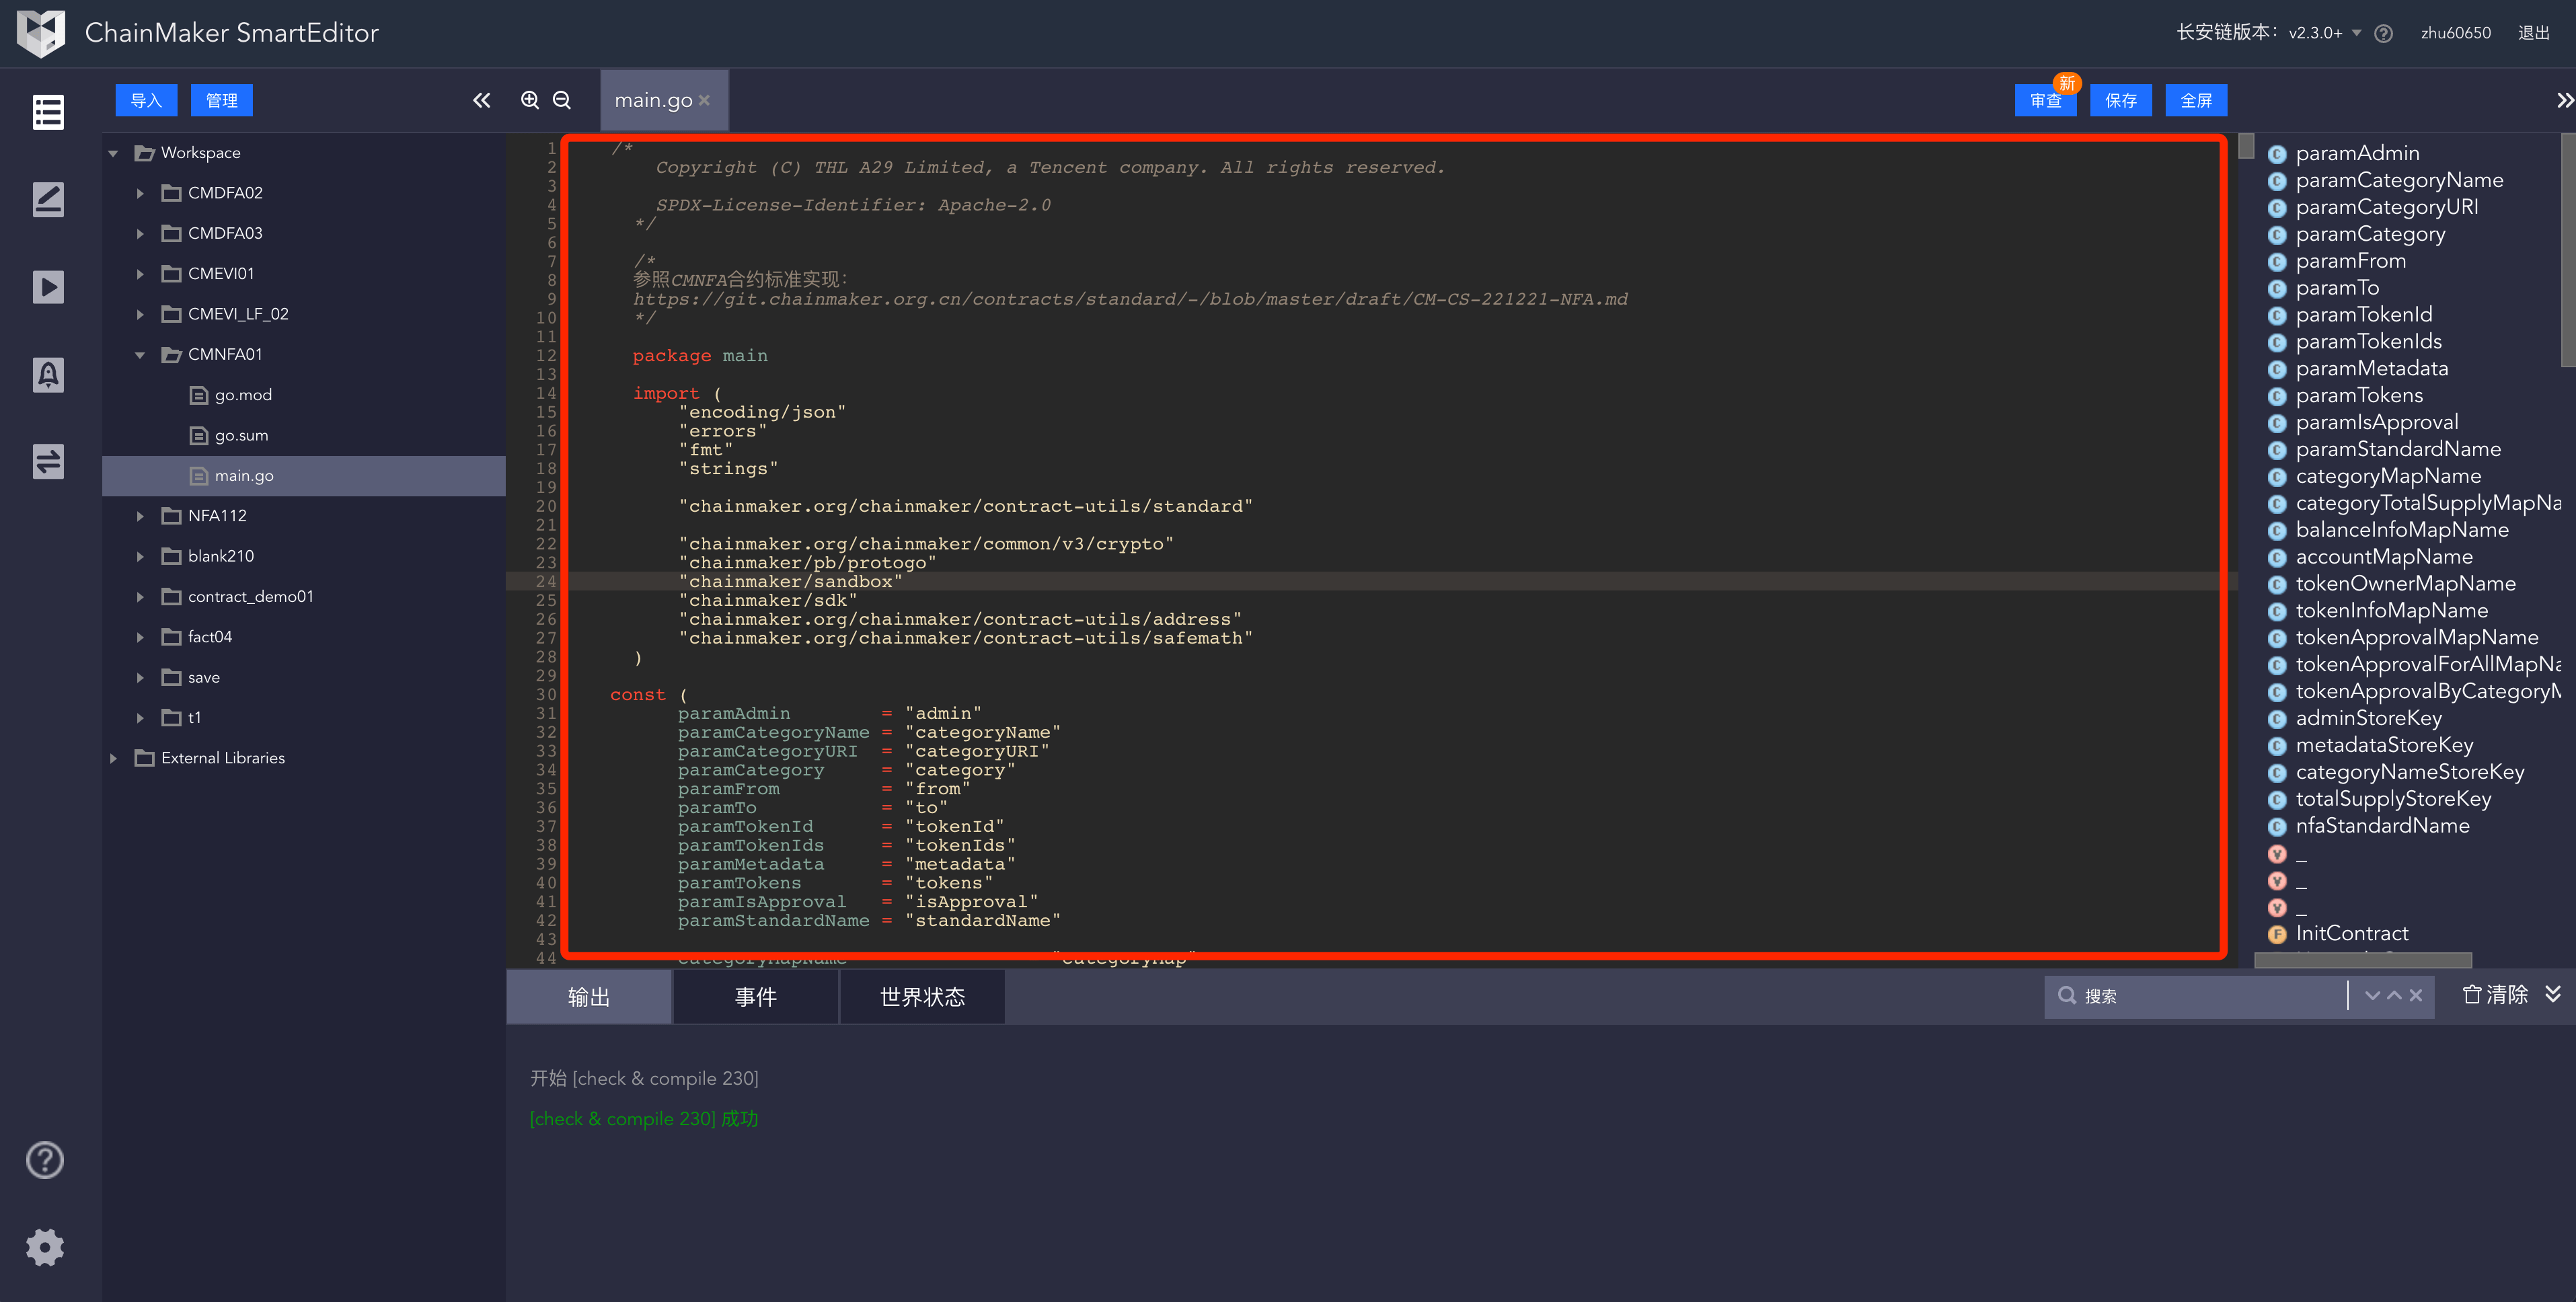Open settings gear at bottom left
2576x1302 pixels.
pos(45,1247)
